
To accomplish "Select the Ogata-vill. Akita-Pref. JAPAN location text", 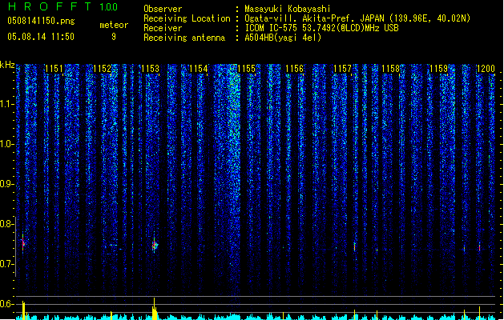I will 357,18.
